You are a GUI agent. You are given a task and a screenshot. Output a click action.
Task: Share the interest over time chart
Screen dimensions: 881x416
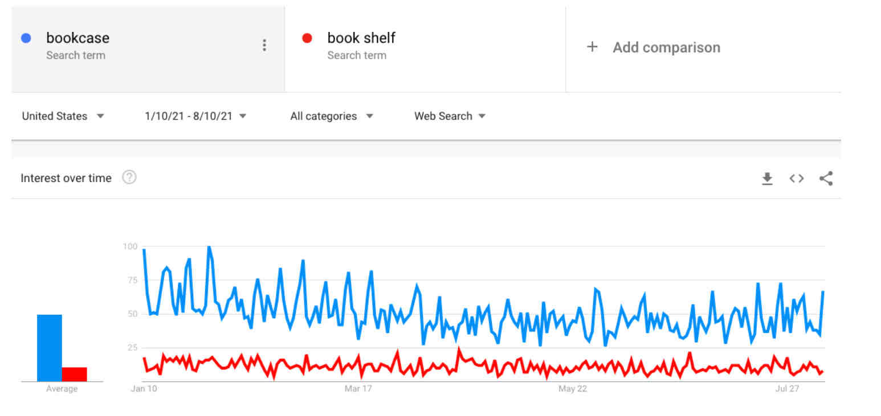[x=826, y=179]
